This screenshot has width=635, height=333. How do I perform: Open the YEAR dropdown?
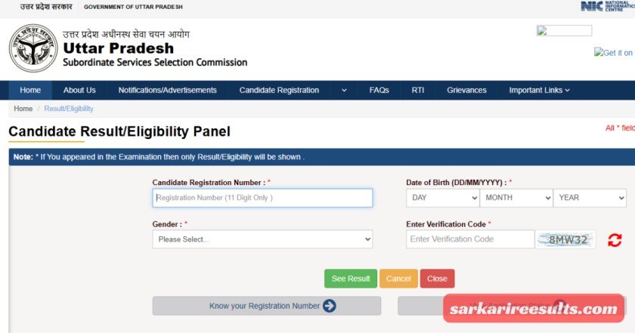click(589, 198)
